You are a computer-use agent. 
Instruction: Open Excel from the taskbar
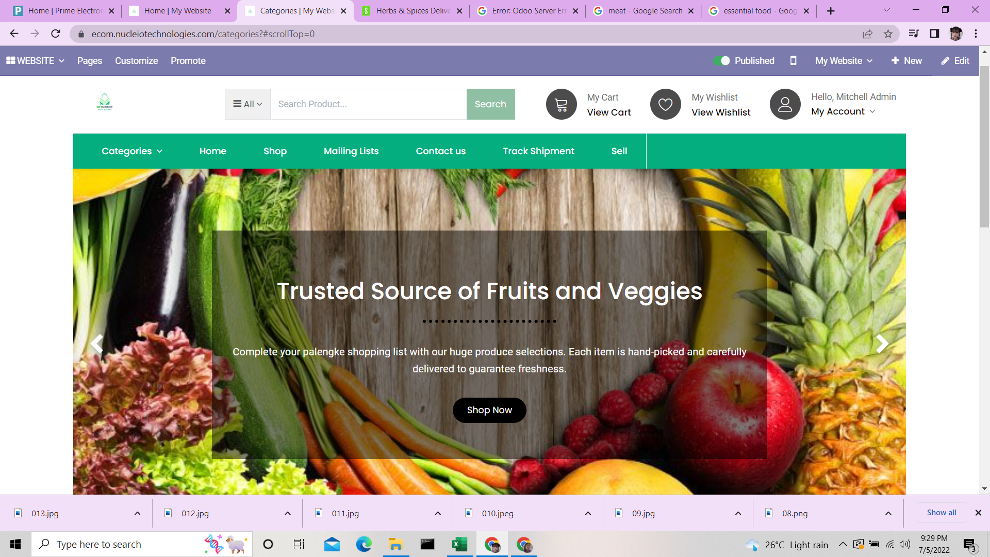coord(459,544)
